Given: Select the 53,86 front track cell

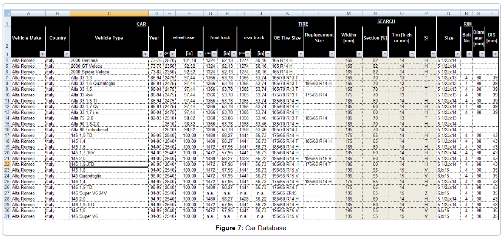Looking at the screenshot, I should [227, 118].
